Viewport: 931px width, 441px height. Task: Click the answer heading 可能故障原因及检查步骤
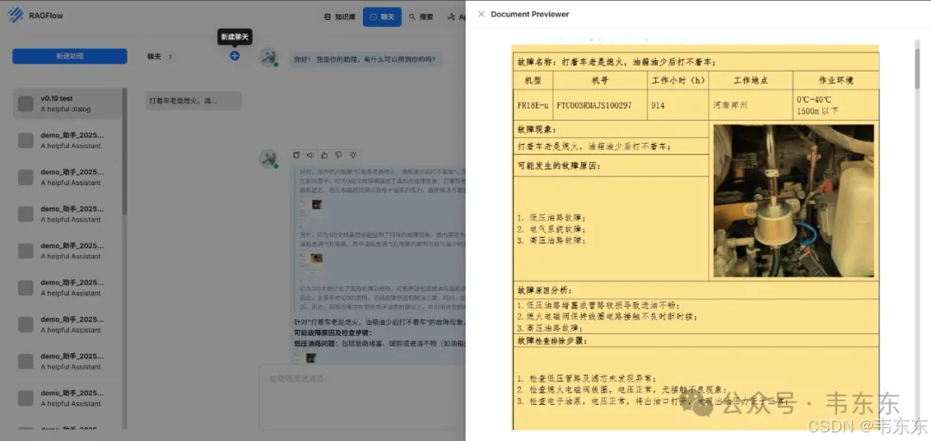pos(333,332)
